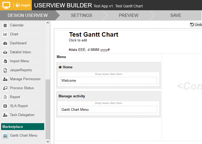Click the Undo button

tap(196, 25)
